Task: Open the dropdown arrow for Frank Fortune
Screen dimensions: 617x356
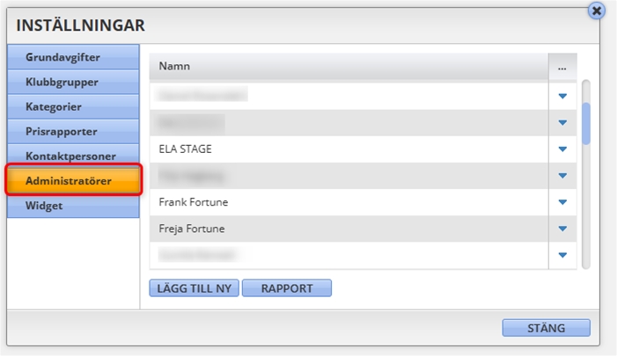Action: click(562, 202)
